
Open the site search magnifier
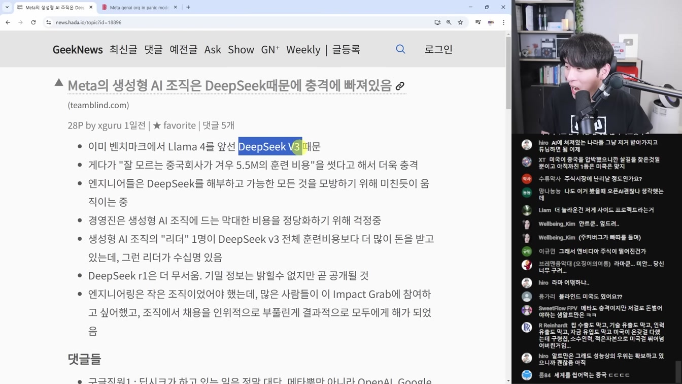[400, 49]
